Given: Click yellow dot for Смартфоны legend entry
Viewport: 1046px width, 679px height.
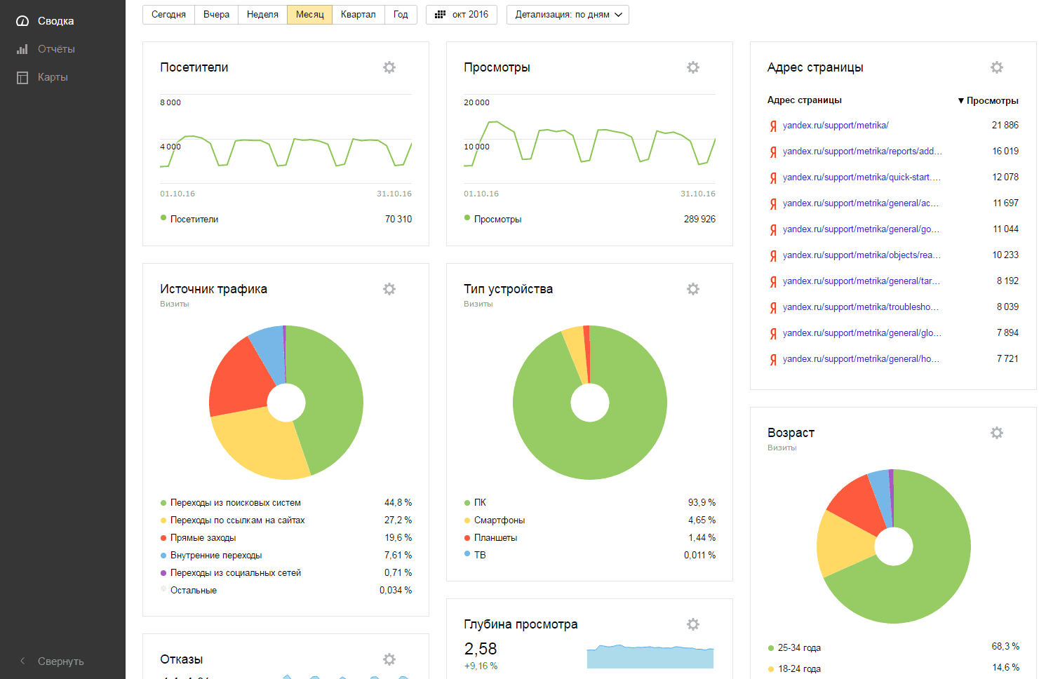Looking at the screenshot, I should coord(467,520).
